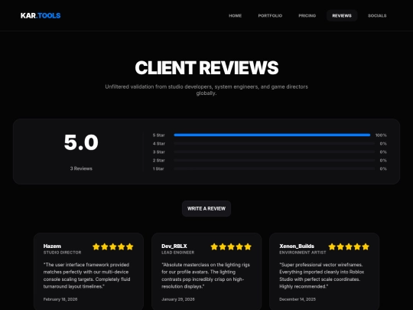Click the 0% label for 1 Star
Viewport: 413px width, 310px height.
pyautogui.click(x=383, y=168)
